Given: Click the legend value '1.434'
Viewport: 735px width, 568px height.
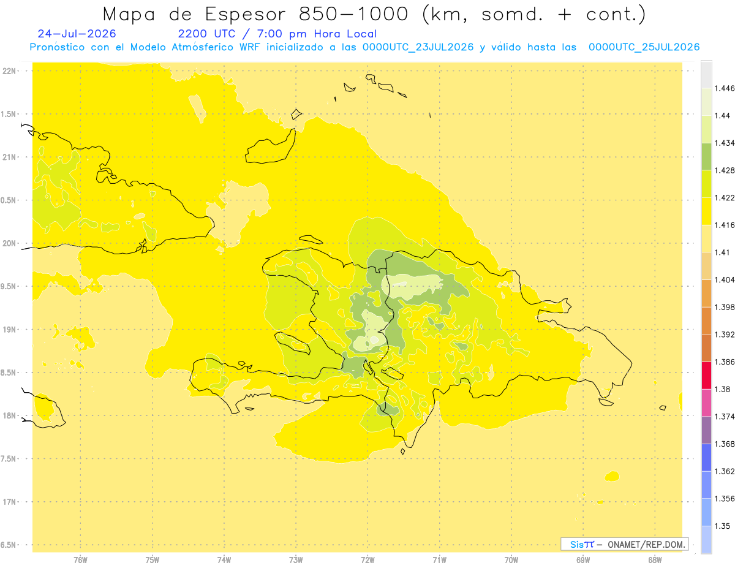Looking at the screenshot, I should coord(725,143).
